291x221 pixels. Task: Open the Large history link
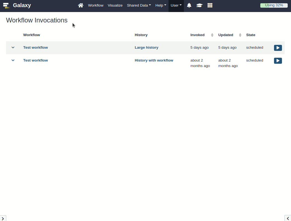pyautogui.click(x=146, y=47)
